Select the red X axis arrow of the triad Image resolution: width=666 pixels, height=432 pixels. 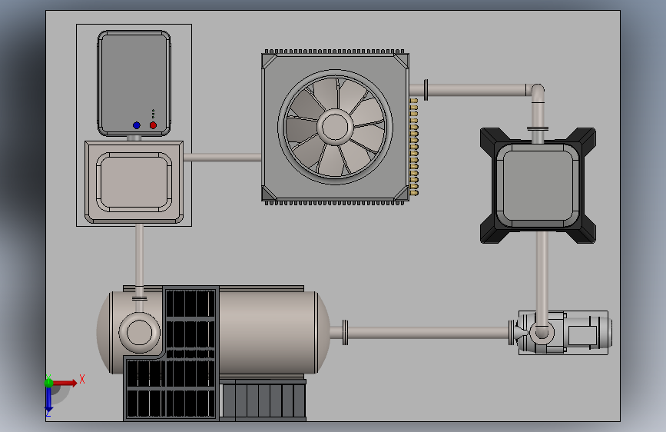pos(65,383)
